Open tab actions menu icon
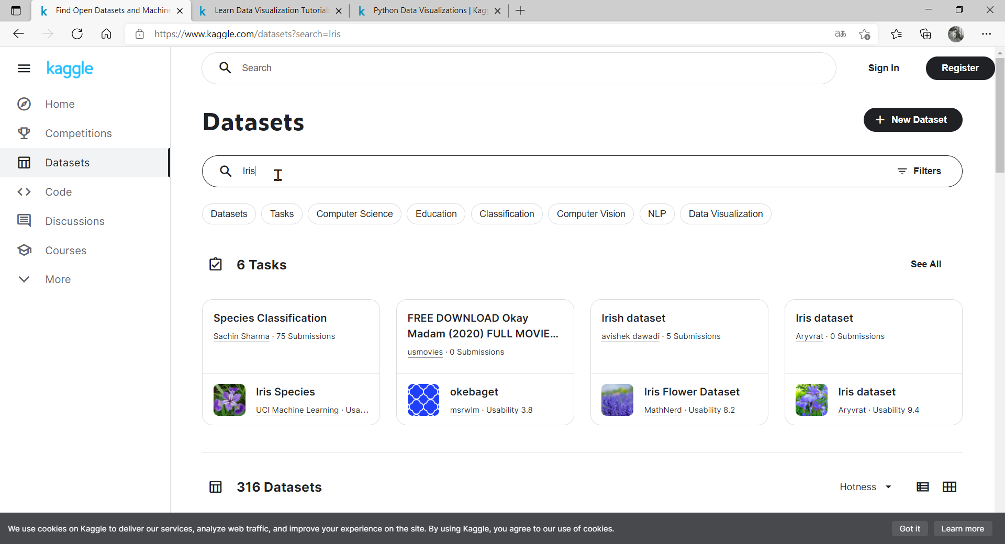This screenshot has height=544, width=1005. coord(16,10)
